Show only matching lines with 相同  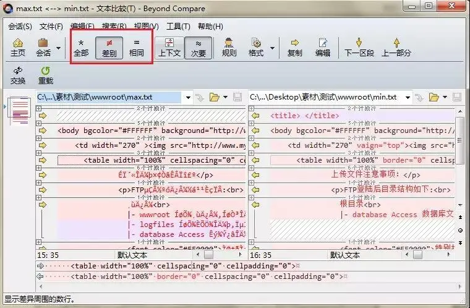click(137, 48)
